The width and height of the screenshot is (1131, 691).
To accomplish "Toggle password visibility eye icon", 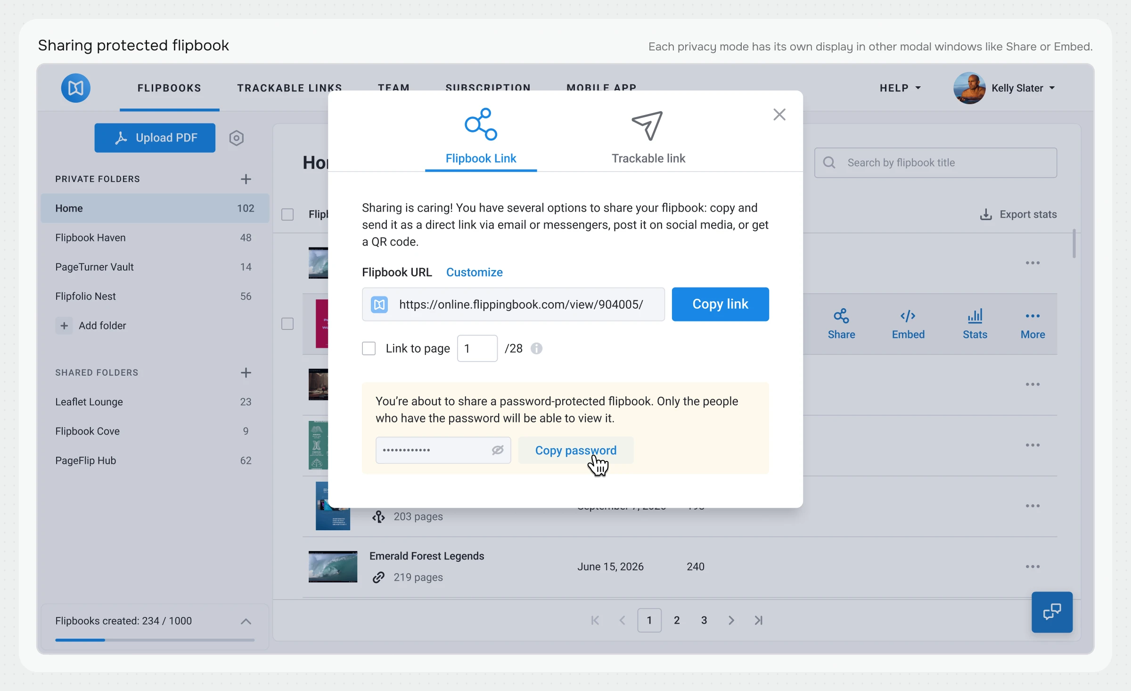I will [498, 450].
